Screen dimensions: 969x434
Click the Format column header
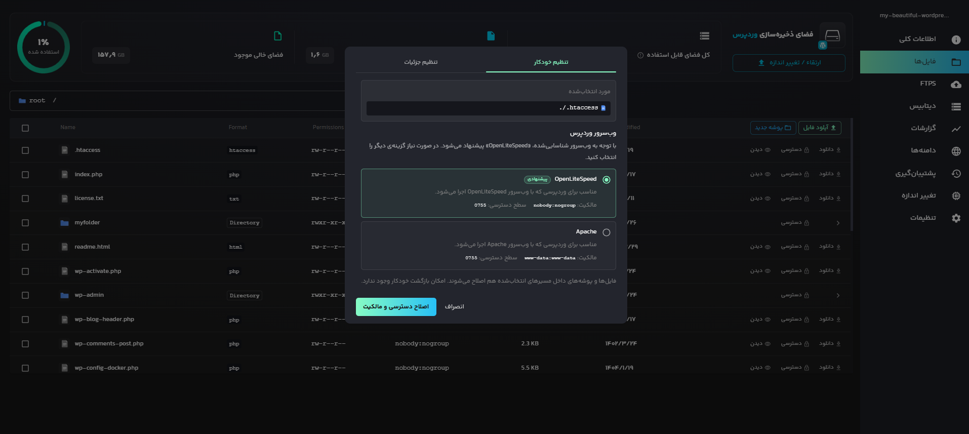tap(238, 128)
